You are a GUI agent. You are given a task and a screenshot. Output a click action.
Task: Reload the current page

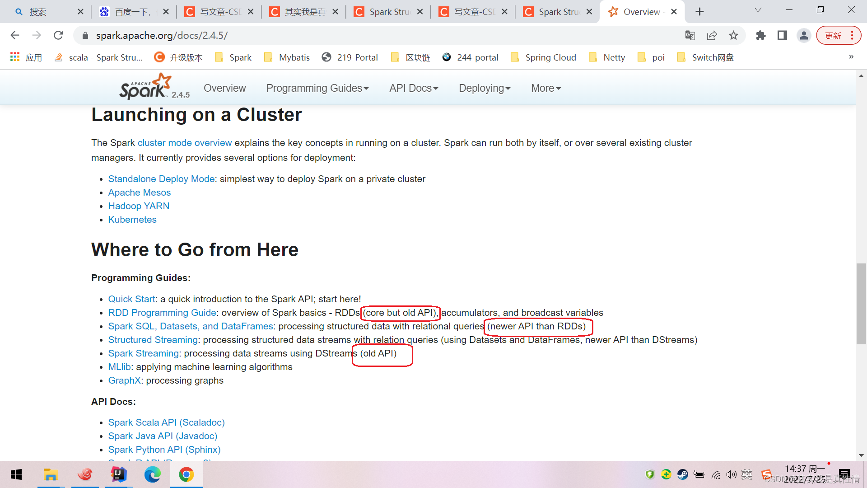coord(58,35)
